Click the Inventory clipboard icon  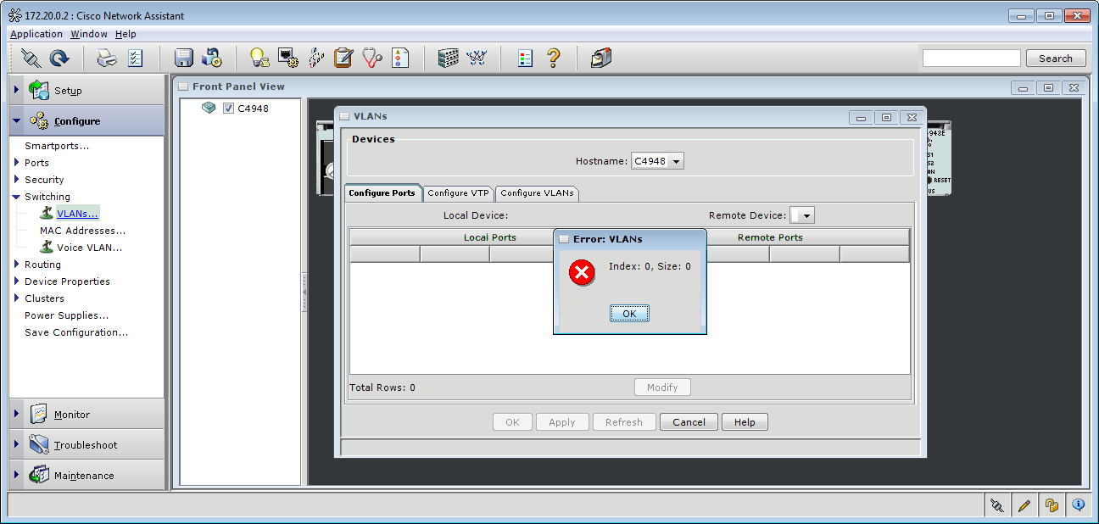coord(343,58)
